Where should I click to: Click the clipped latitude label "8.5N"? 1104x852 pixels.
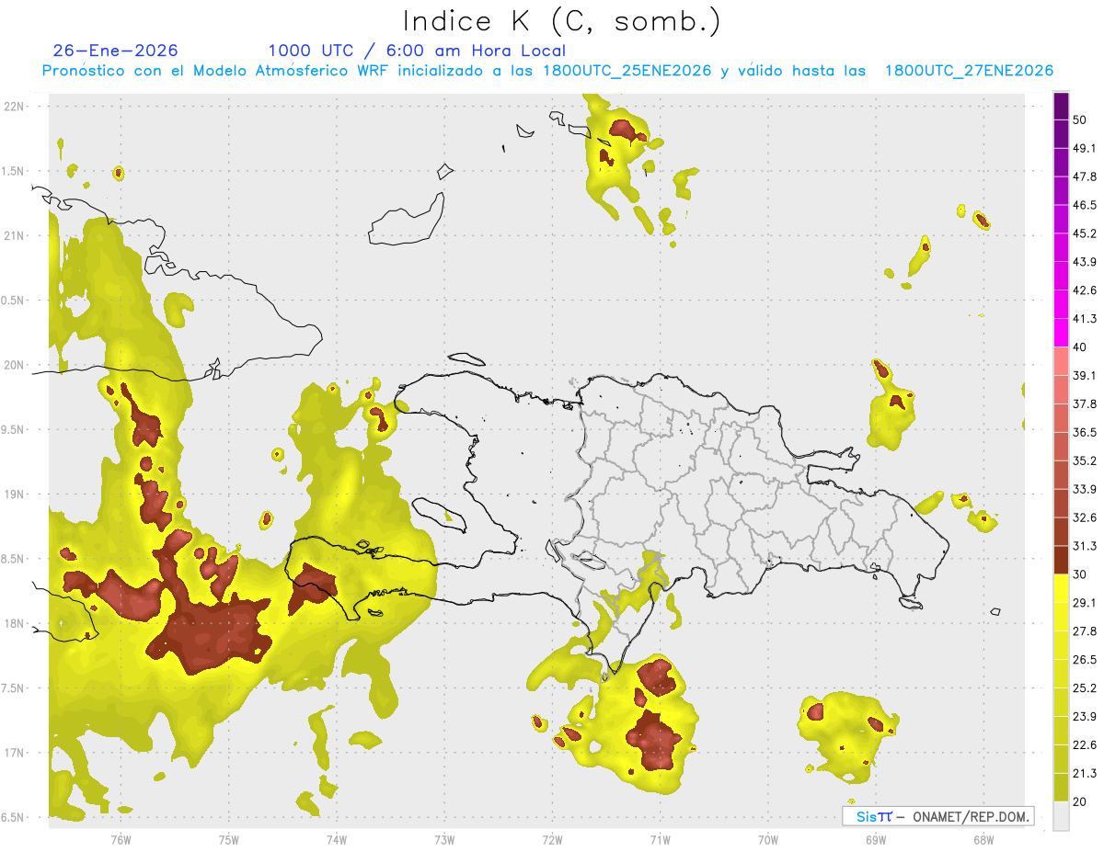click(x=14, y=559)
